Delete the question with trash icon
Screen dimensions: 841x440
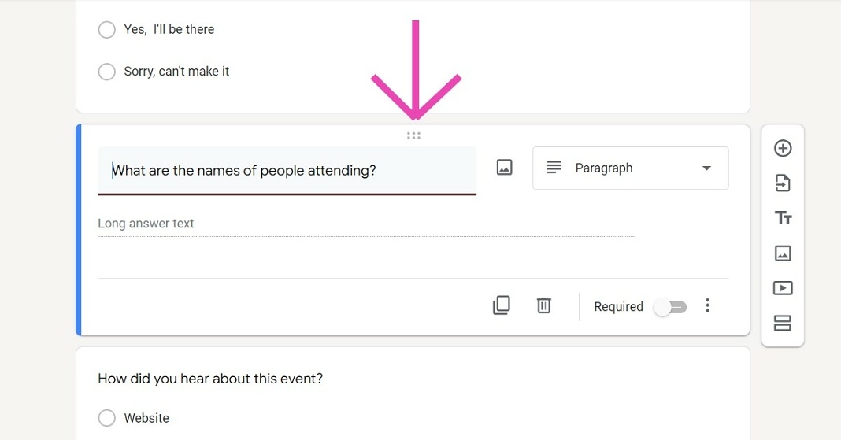click(x=543, y=305)
